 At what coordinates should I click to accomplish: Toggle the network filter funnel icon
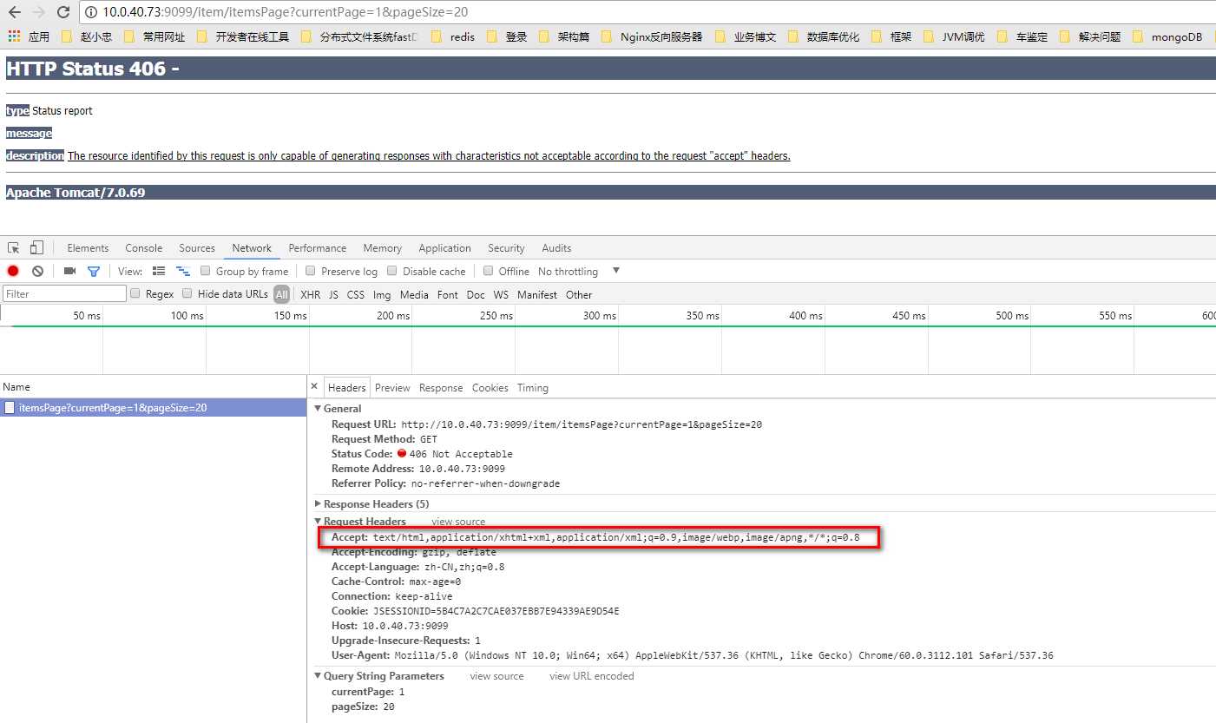[94, 271]
